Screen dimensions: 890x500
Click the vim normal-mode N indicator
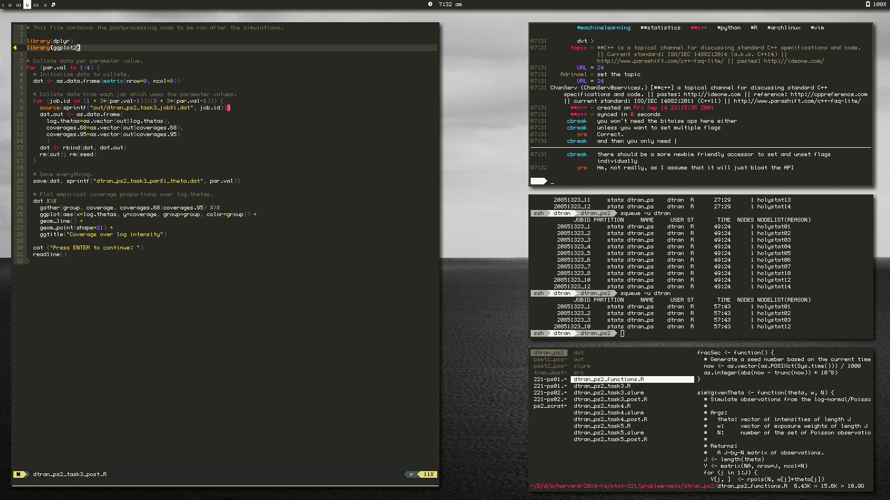[19, 474]
